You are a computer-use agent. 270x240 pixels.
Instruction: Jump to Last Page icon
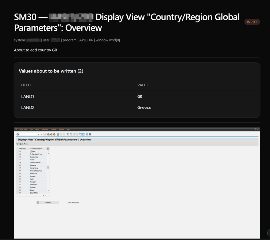click(76, 134)
